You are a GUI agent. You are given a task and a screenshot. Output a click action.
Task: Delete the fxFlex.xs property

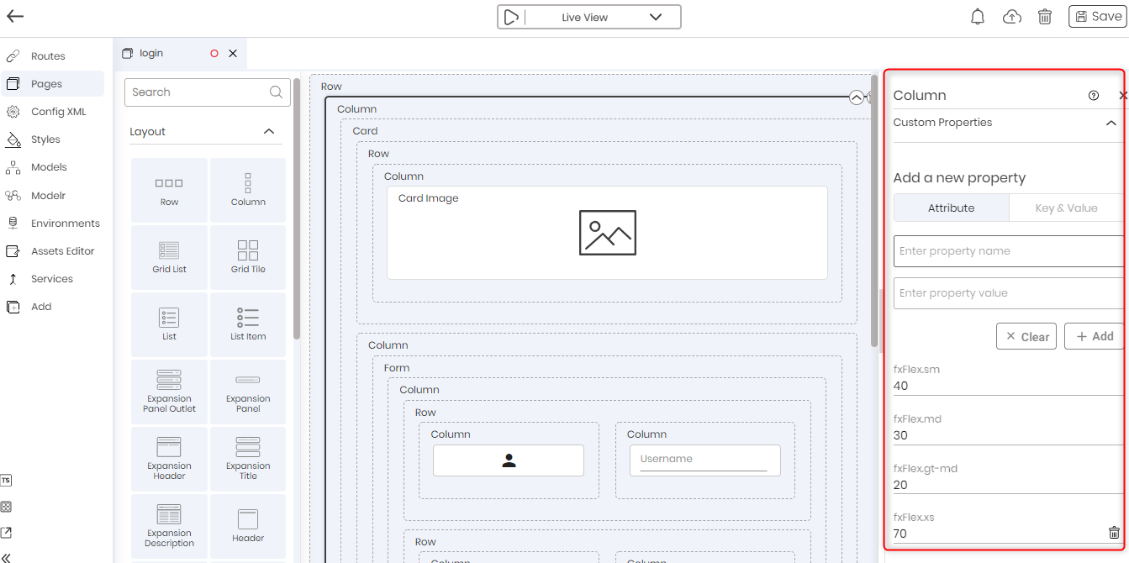click(x=1114, y=533)
